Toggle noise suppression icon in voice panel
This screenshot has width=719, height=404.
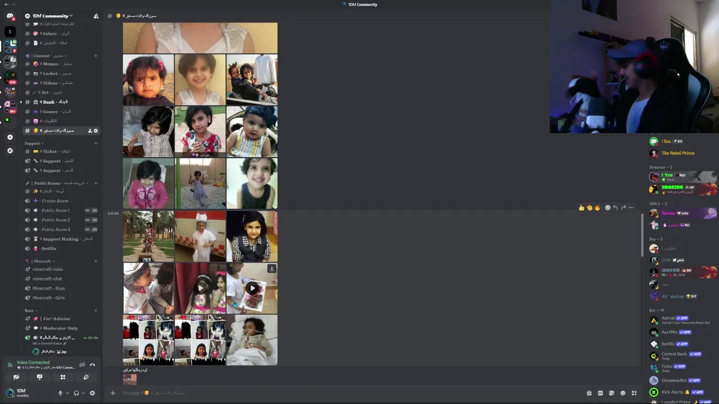(82, 365)
